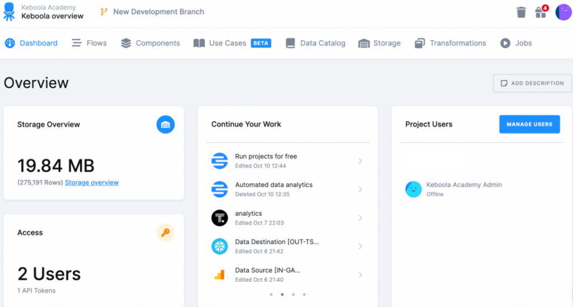This screenshot has width=573, height=307.
Task: Click the Jobs play icon
Action: (505, 43)
